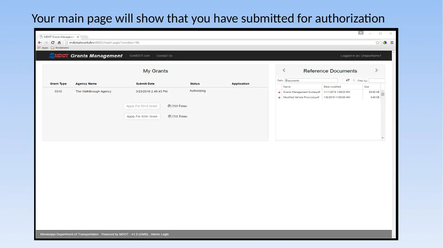The image size is (443, 248).
Task: Click the Agency Name column header
Action: (x=86, y=84)
